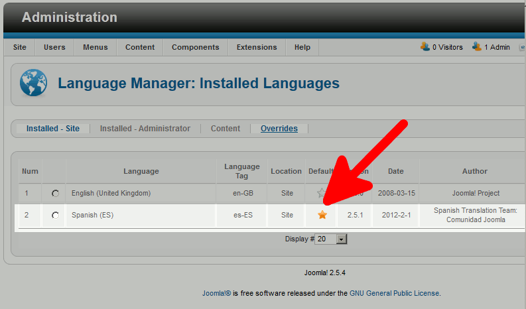The image size is (526, 309).
Task: Open the Site menu
Action: point(20,47)
